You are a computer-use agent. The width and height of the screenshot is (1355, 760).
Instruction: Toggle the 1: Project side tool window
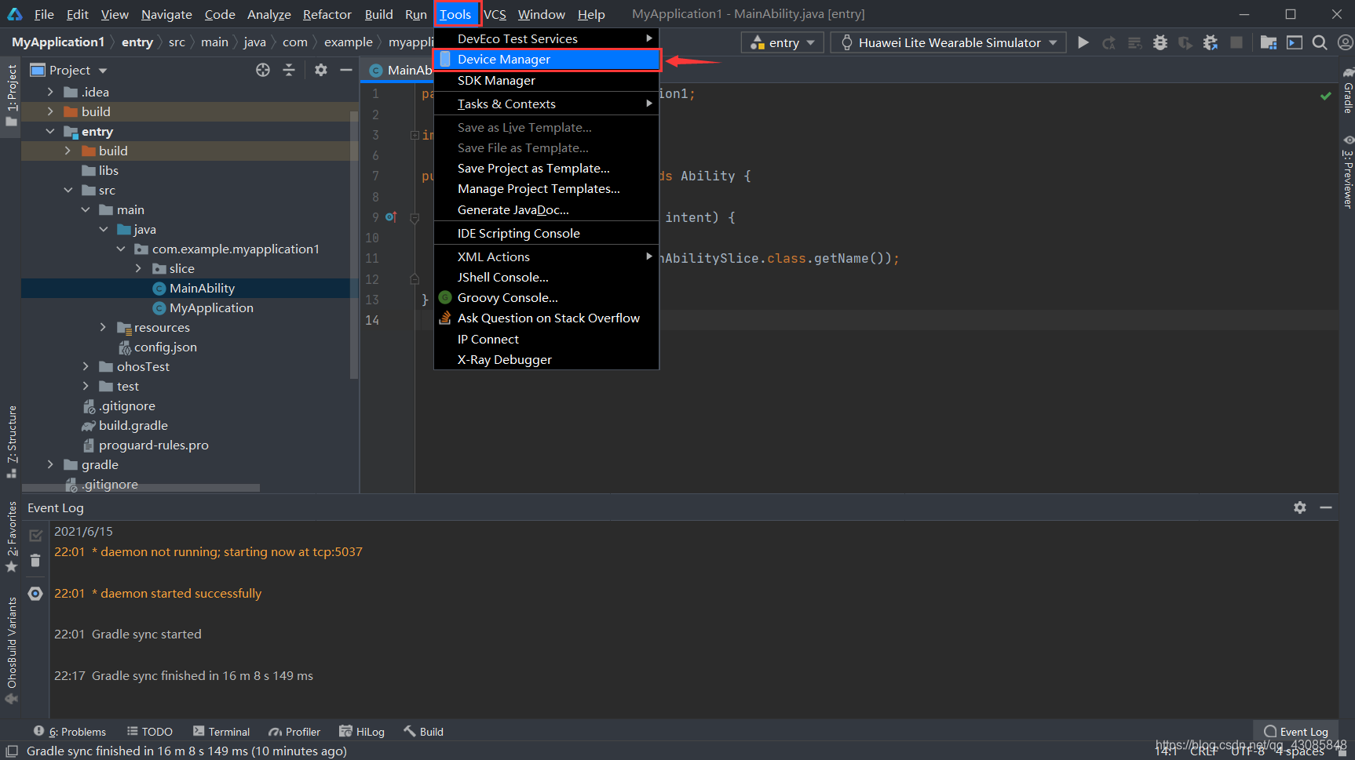click(12, 95)
